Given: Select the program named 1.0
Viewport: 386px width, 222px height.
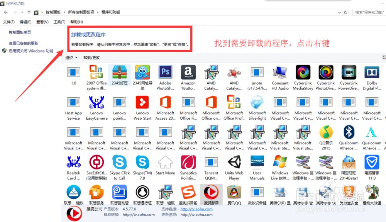Looking at the screenshot, I should coord(73,75).
